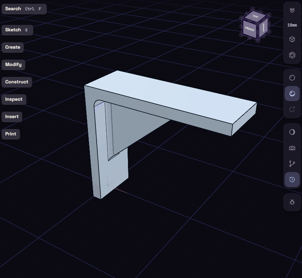Open the Insert menu

coord(12,117)
